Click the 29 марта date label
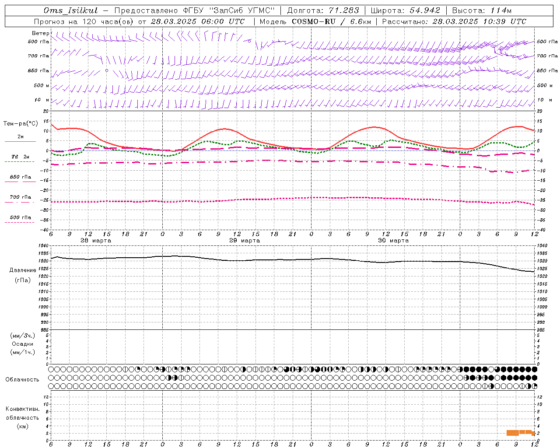The height and width of the screenshot is (448, 560). pyautogui.click(x=245, y=241)
